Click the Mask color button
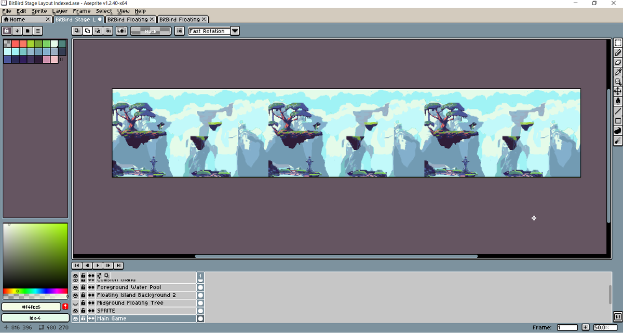Image resolution: width=623 pixels, height=333 pixels. (x=151, y=31)
